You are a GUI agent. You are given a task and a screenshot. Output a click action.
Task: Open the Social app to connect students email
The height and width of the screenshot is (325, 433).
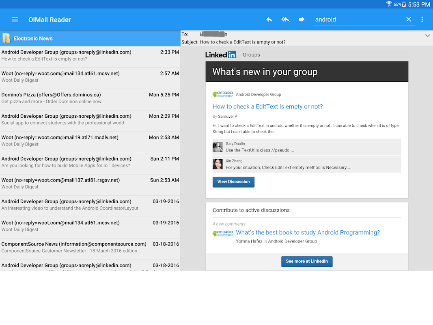coord(90,121)
